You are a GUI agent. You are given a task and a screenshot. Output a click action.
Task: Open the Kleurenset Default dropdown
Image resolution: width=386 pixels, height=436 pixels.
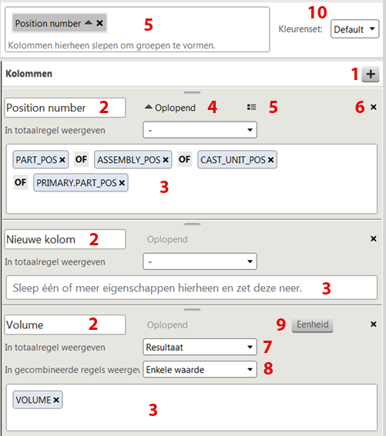pos(354,29)
